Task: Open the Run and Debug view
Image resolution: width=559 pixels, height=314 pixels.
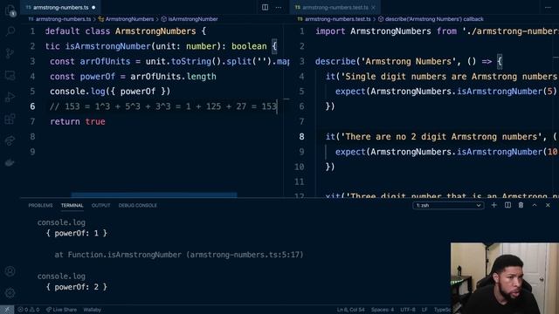Action: (10, 97)
